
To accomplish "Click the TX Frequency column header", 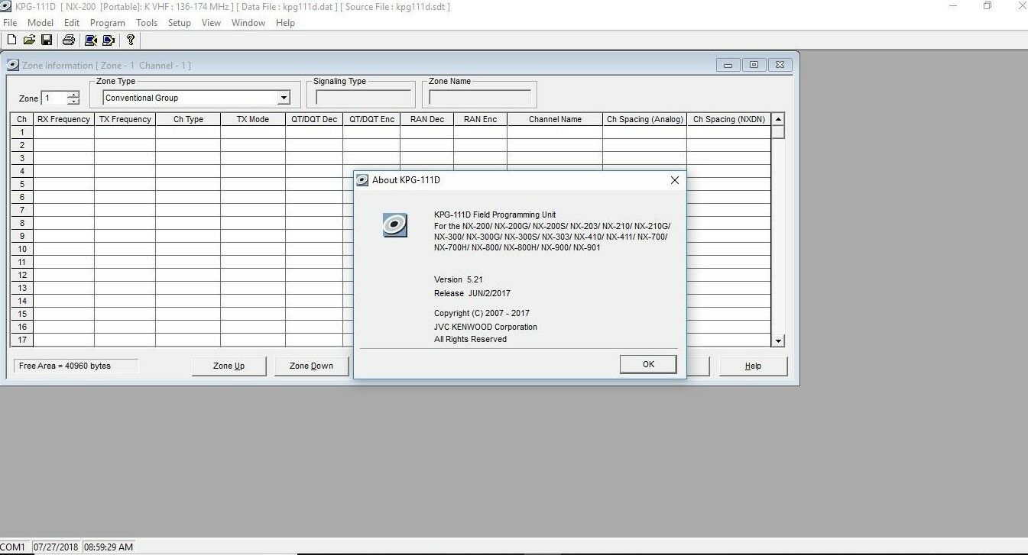I will 125,119.
